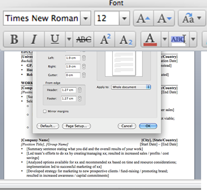Image resolution: width=207 pixels, height=190 pixels.
Task: Open font color dropdown arrow
Action: [165, 39]
